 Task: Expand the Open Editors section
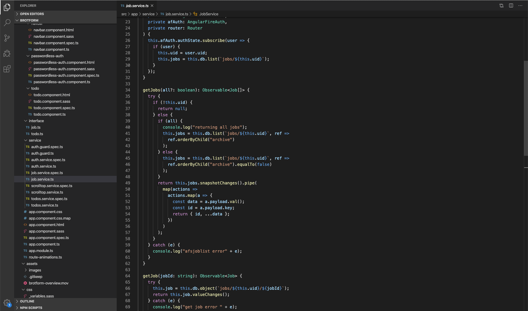pos(32,14)
